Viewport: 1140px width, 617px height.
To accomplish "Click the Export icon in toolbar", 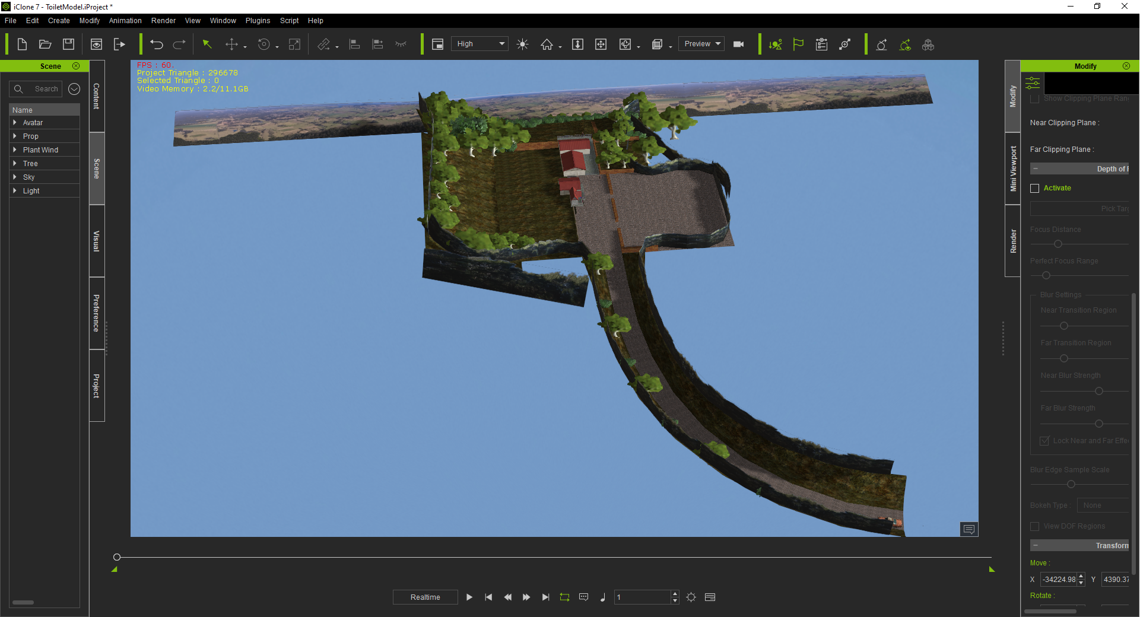I will pyautogui.click(x=119, y=44).
